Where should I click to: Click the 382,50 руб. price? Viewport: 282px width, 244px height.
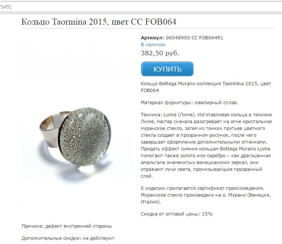(160, 53)
